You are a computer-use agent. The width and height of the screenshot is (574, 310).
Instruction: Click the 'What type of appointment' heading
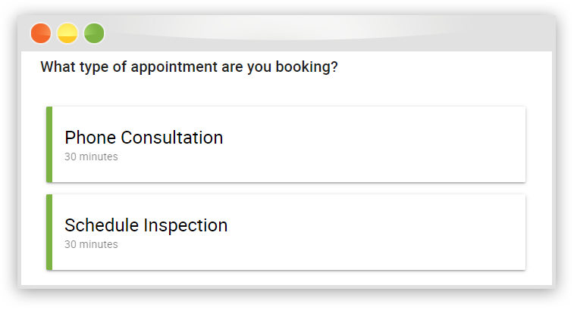pos(190,67)
